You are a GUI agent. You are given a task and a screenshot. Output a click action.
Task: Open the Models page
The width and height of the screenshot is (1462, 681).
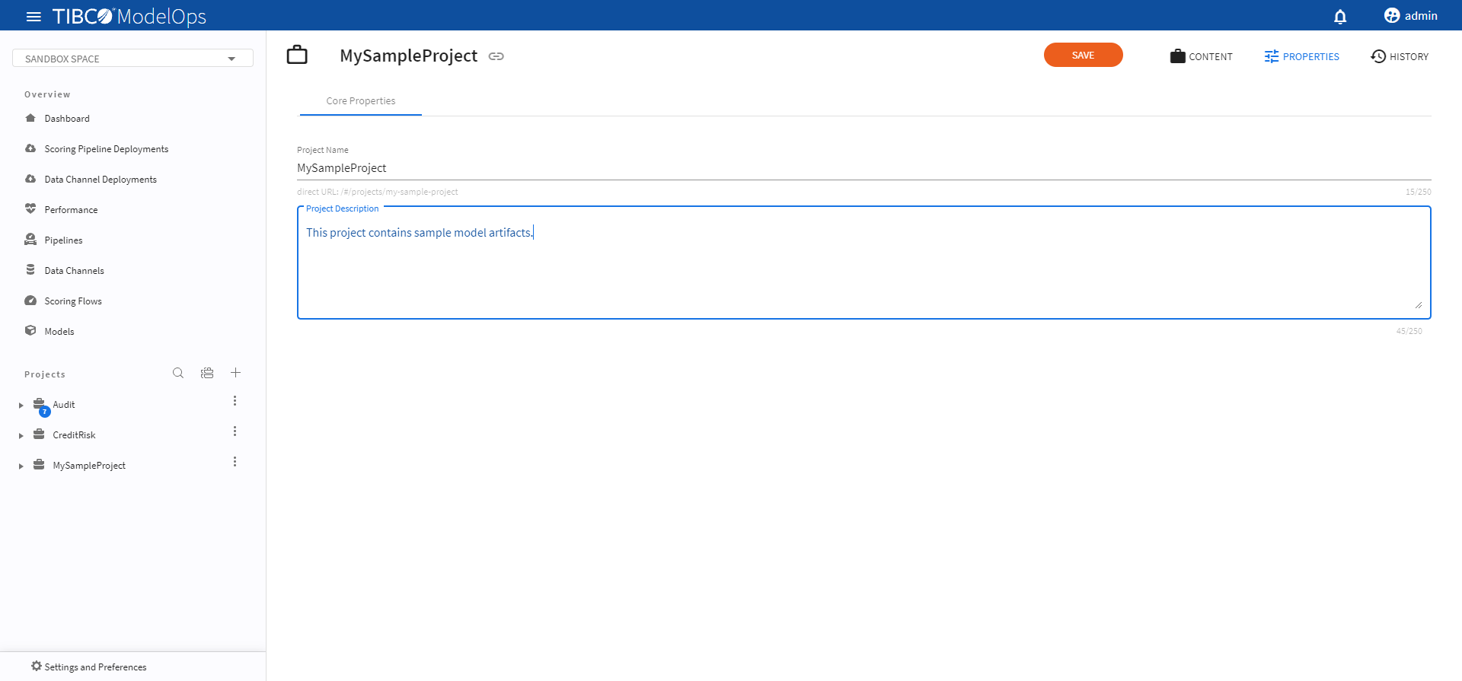(x=59, y=332)
